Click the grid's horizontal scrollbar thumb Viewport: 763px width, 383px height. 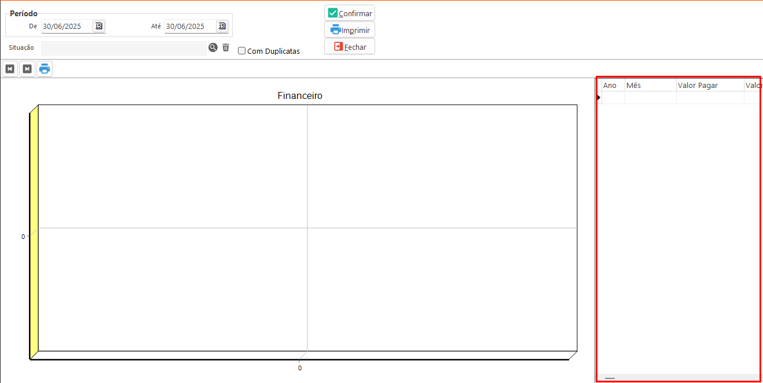click(x=610, y=378)
